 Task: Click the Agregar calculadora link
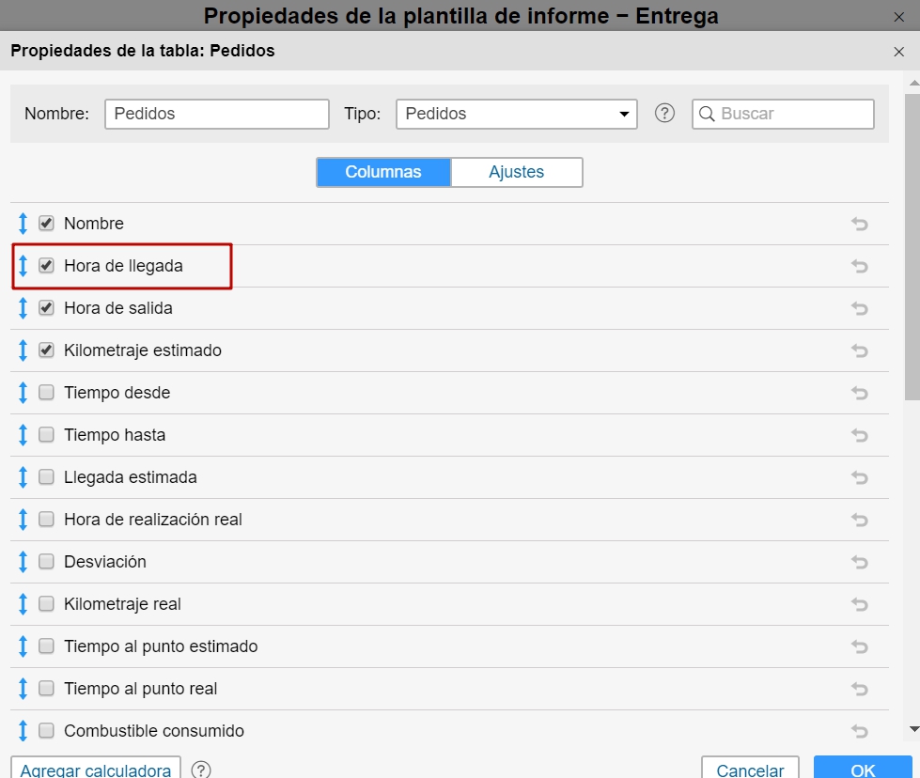click(94, 769)
